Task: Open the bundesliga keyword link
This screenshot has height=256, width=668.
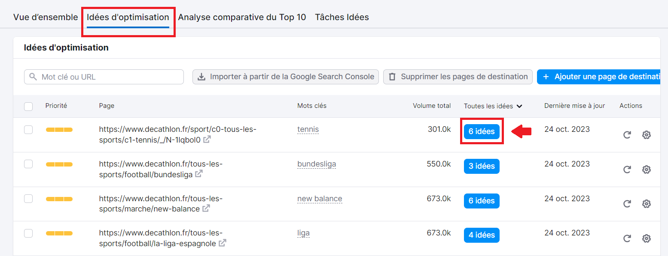Action: point(317,164)
